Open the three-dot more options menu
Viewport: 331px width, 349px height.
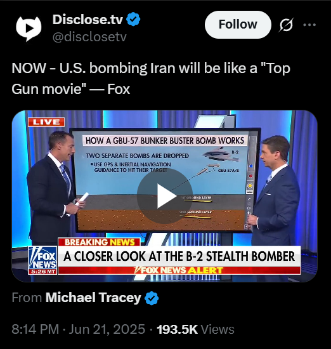(309, 25)
